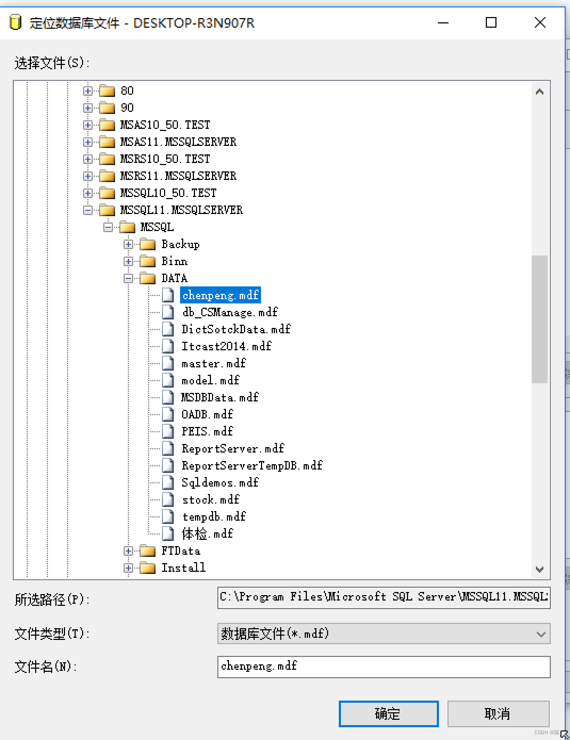The height and width of the screenshot is (740, 570).
Task: Click the Itcast2014.mdf file icon
Action: tap(168, 346)
